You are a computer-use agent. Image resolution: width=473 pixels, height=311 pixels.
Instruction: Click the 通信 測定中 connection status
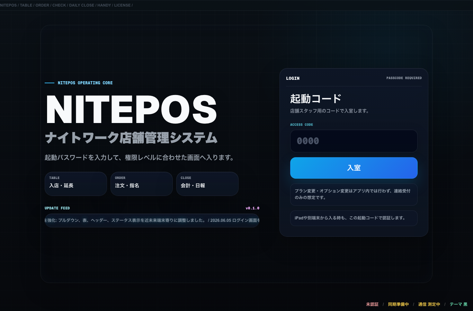pyautogui.click(x=429, y=304)
